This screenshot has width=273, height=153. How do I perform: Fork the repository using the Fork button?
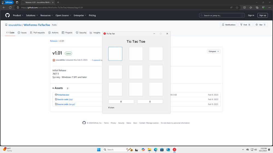tap(245, 25)
